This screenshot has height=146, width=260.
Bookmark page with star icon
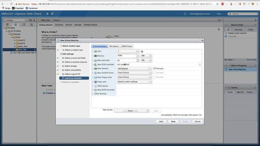(x=217, y=4)
